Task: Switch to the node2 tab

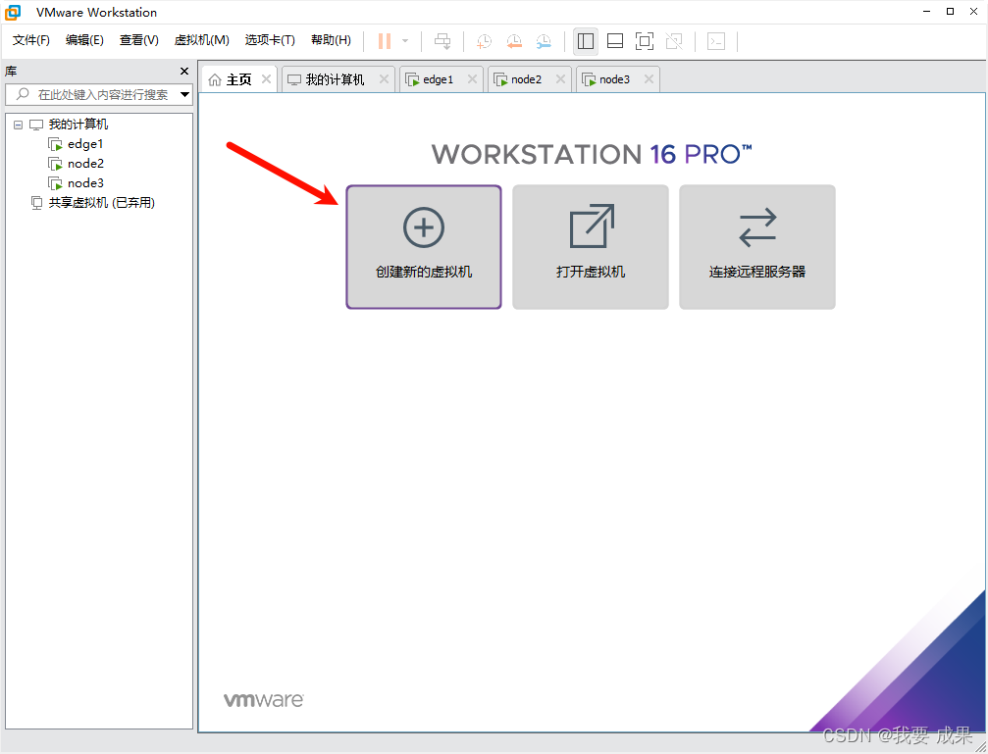Action: [x=525, y=79]
